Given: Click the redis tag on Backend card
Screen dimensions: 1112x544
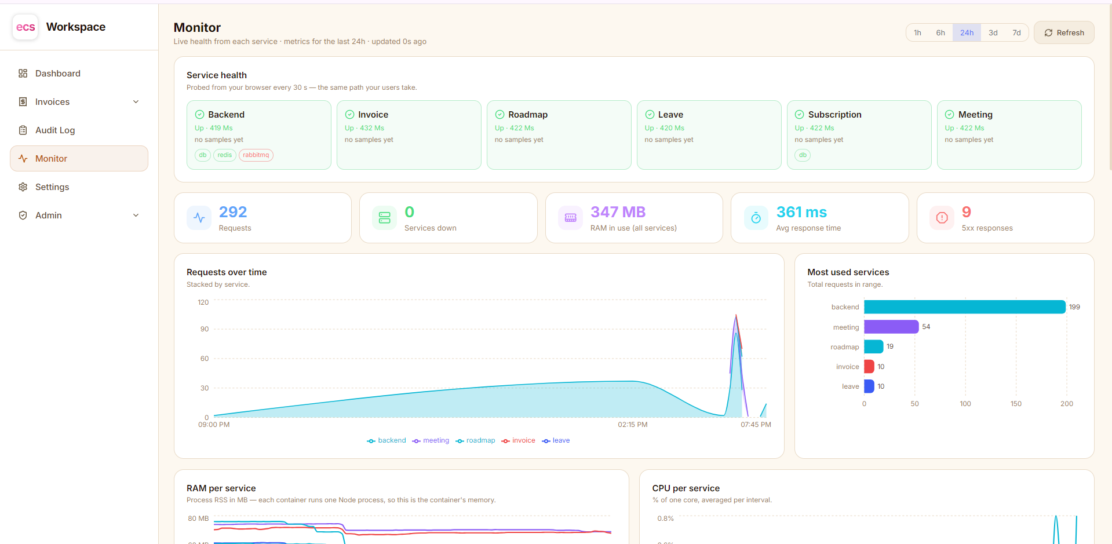Looking at the screenshot, I should [x=225, y=155].
